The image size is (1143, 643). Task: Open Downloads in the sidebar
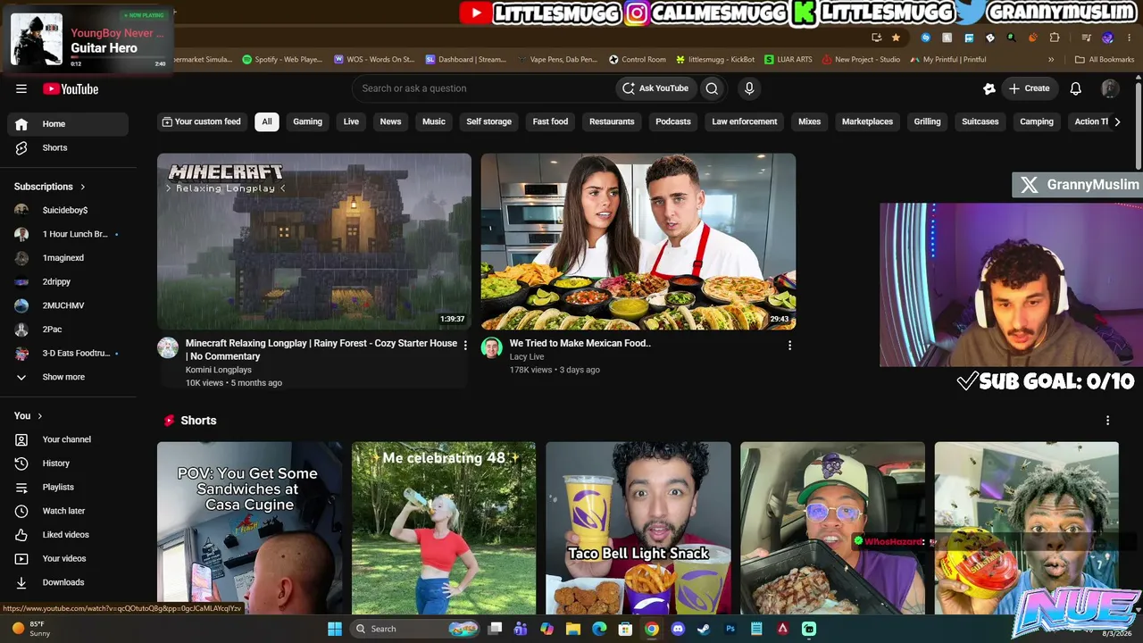coord(68,582)
